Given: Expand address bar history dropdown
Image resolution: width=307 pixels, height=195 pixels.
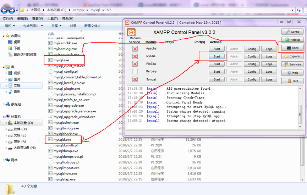Looking at the screenshot, I should click(292, 10).
